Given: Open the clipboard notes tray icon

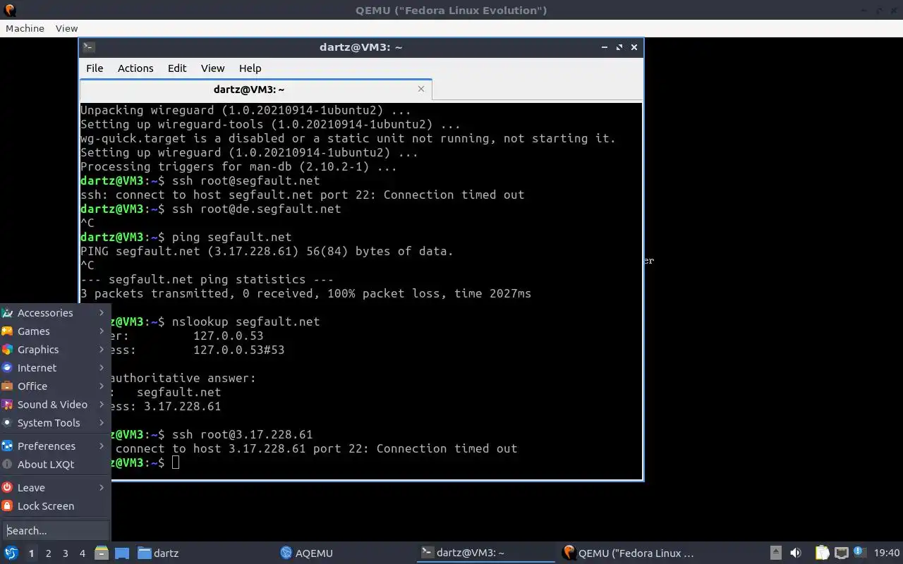Looking at the screenshot, I should 823,553.
